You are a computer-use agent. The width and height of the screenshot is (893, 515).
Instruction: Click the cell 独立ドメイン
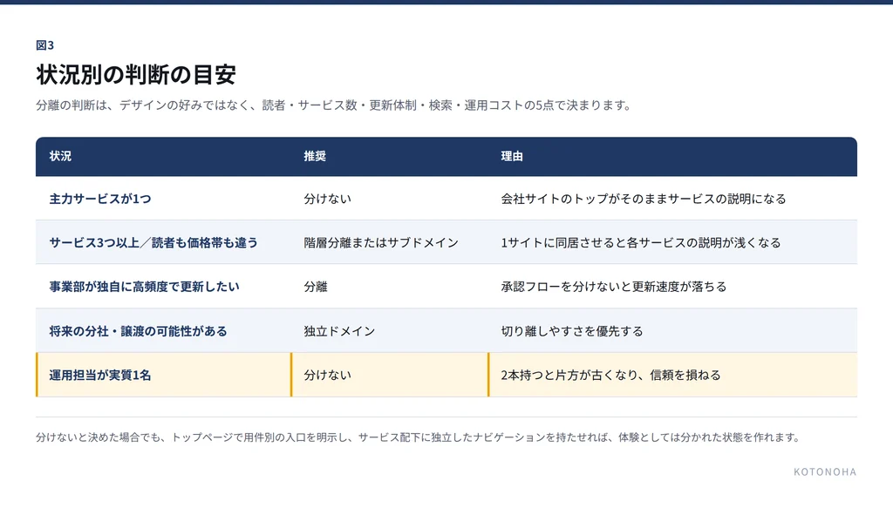(339, 331)
